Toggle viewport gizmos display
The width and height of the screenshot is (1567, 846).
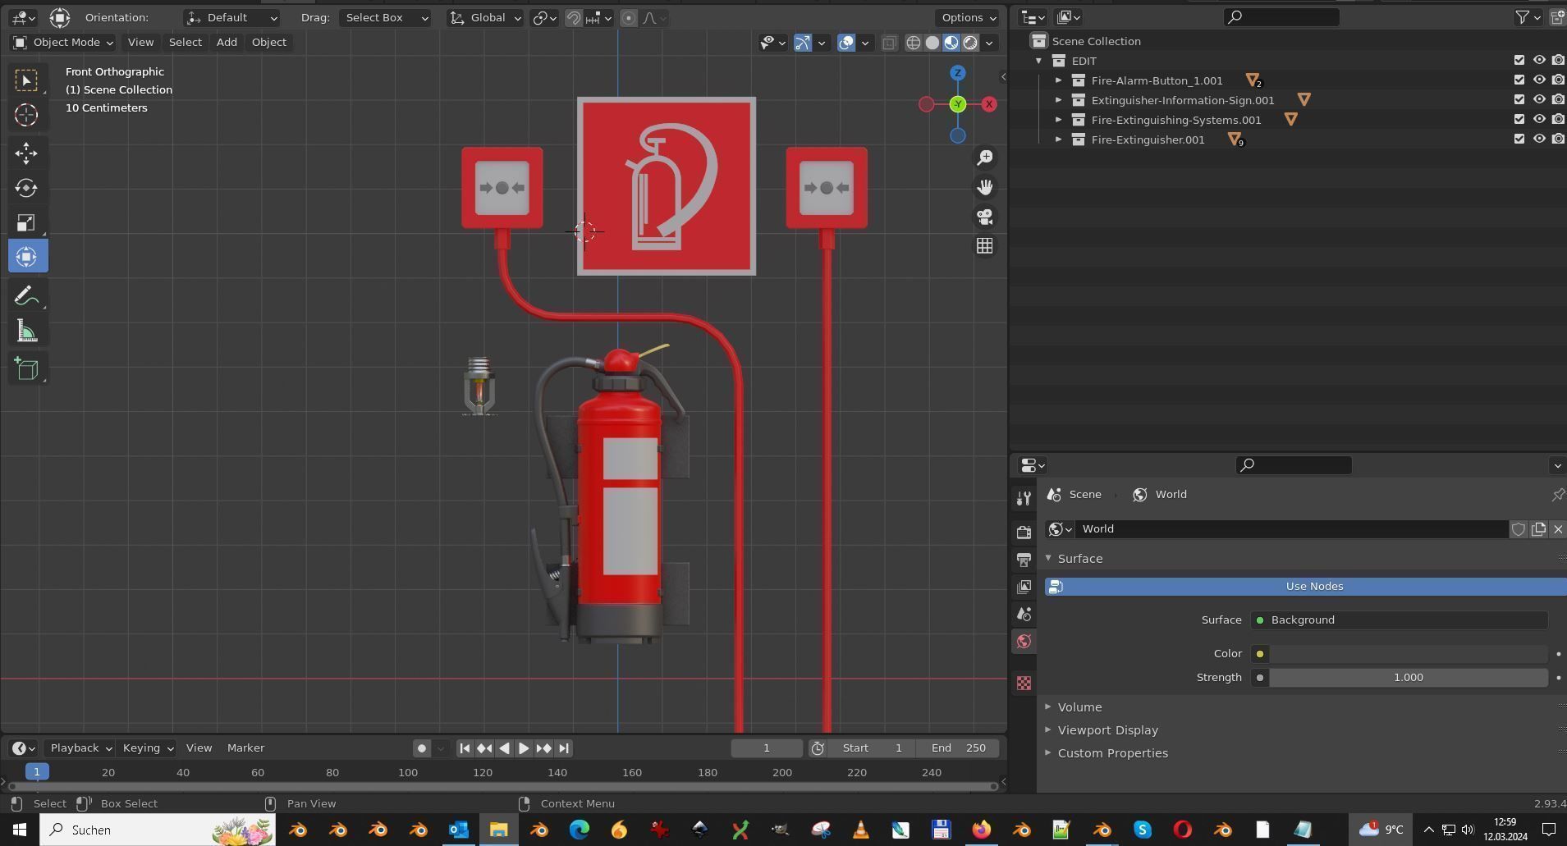pyautogui.click(x=803, y=43)
